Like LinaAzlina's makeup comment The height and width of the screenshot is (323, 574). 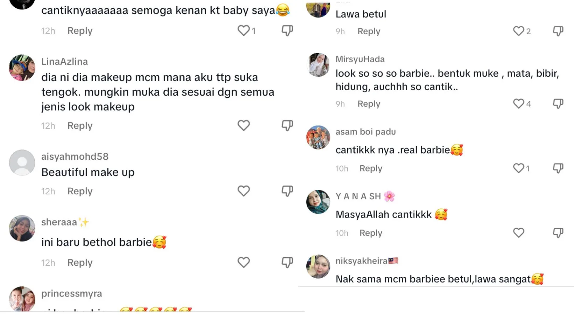coord(244,125)
